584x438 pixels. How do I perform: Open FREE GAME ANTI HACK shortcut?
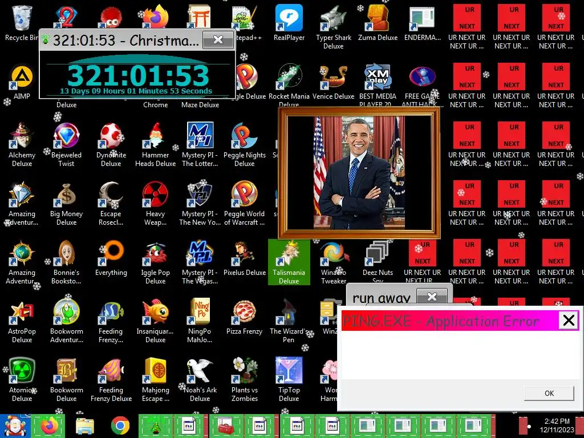[423, 84]
